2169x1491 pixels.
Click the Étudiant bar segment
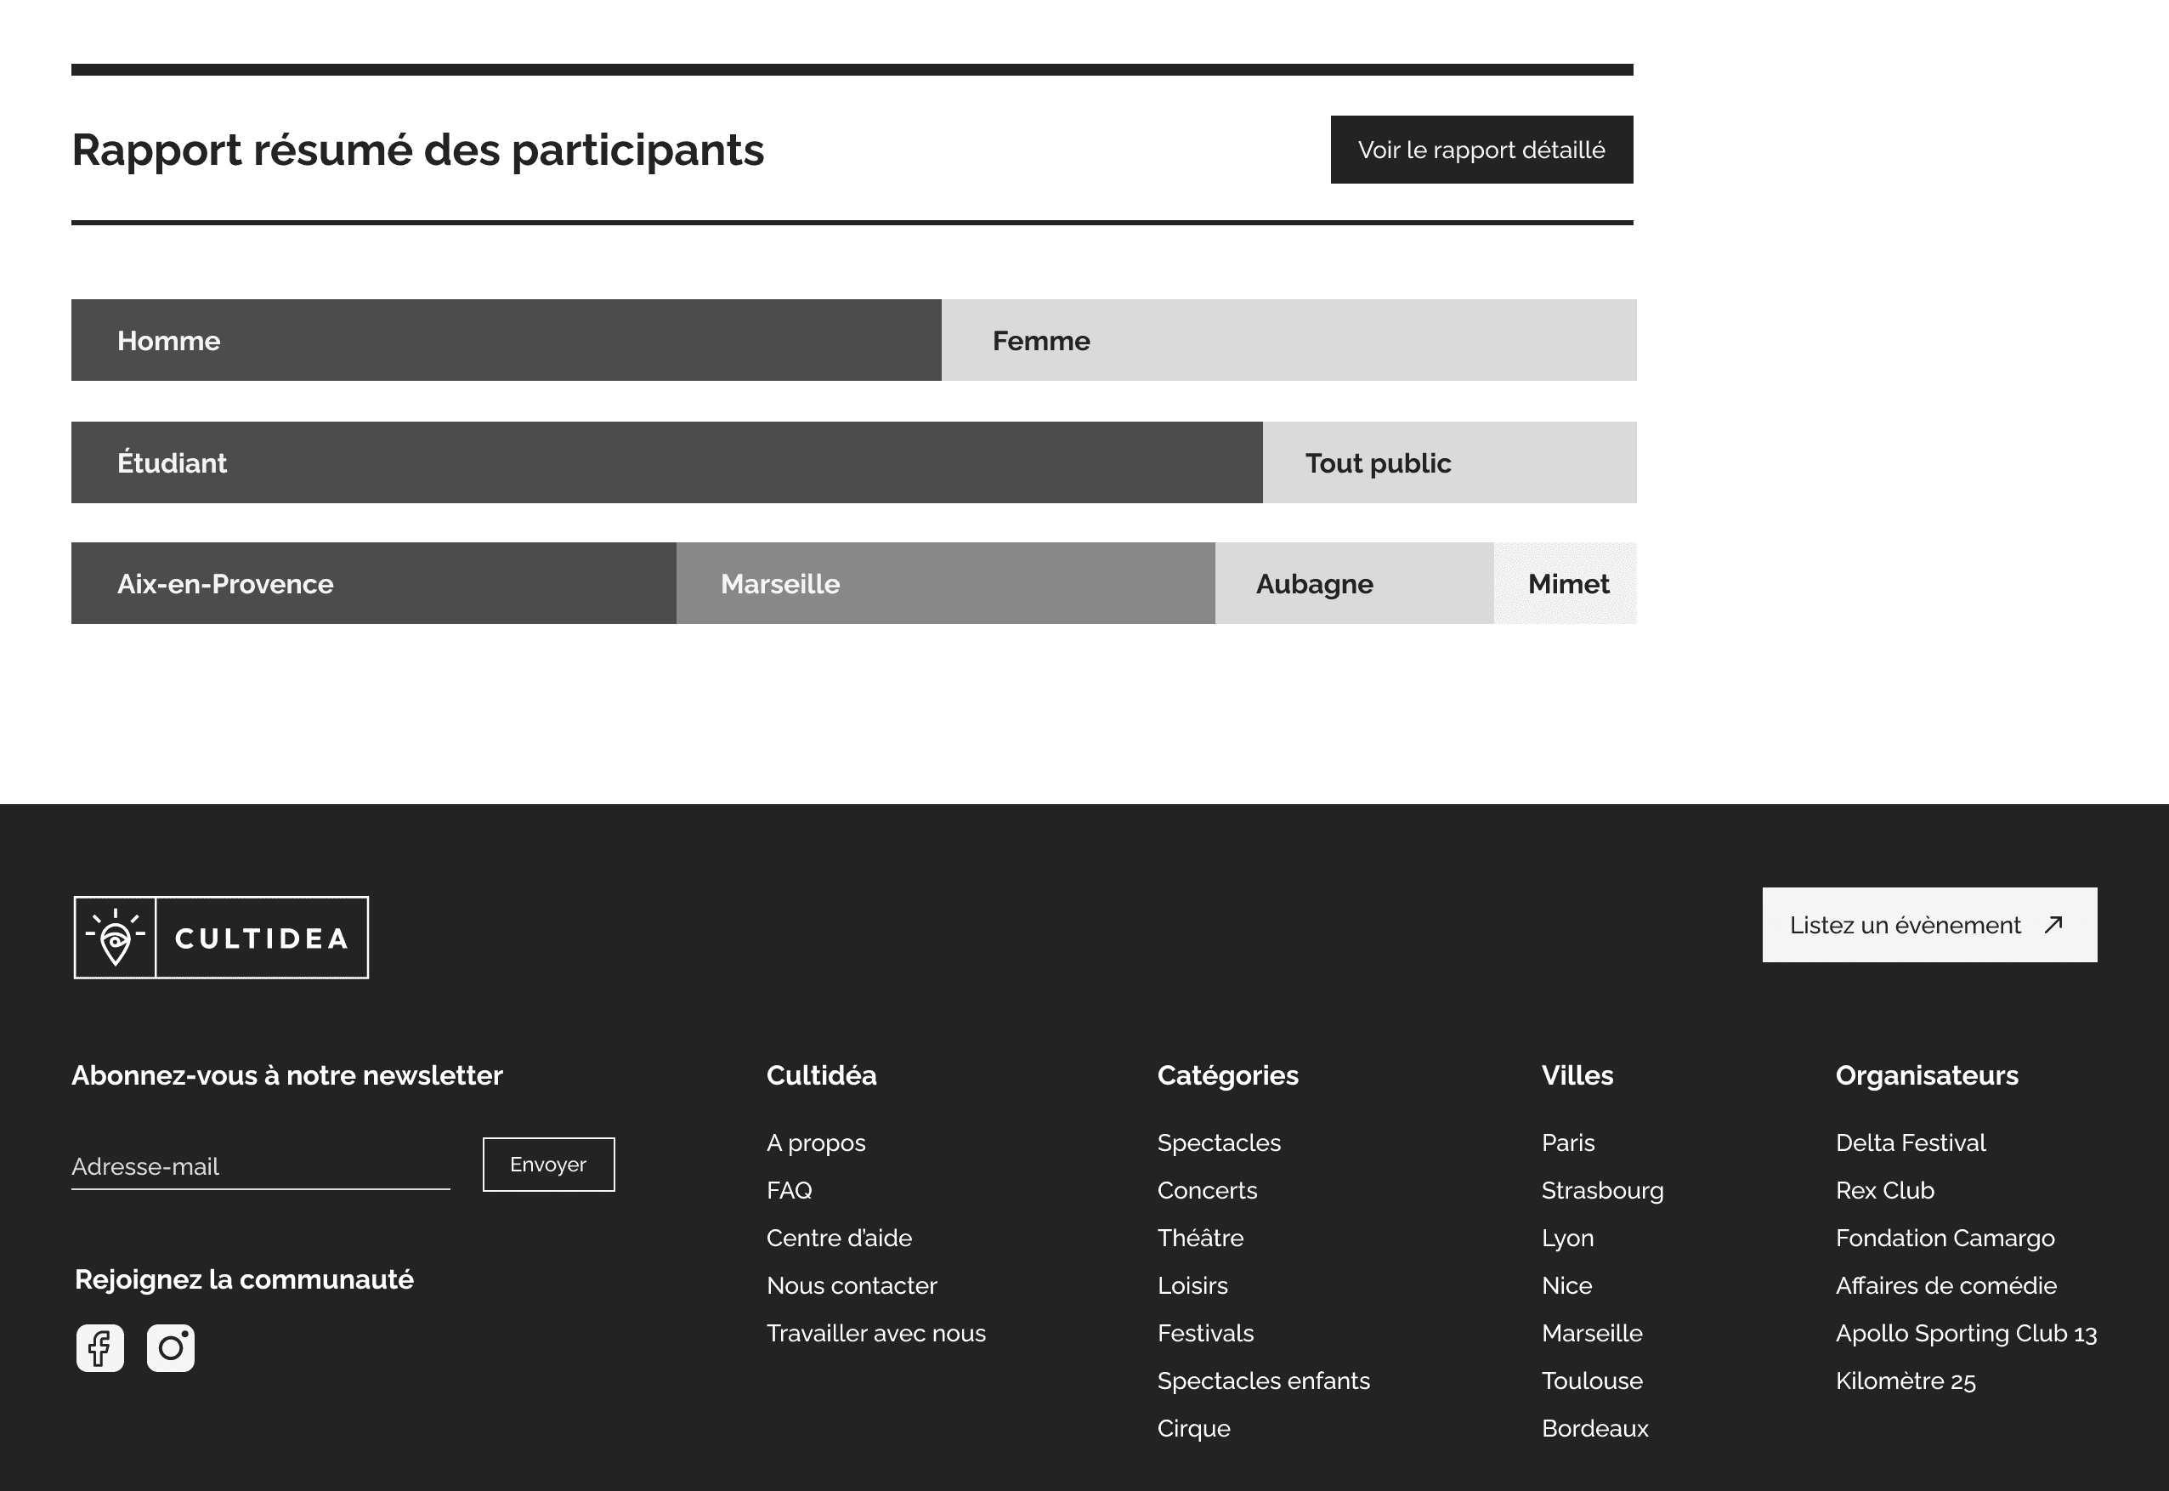click(x=666, y=462)
